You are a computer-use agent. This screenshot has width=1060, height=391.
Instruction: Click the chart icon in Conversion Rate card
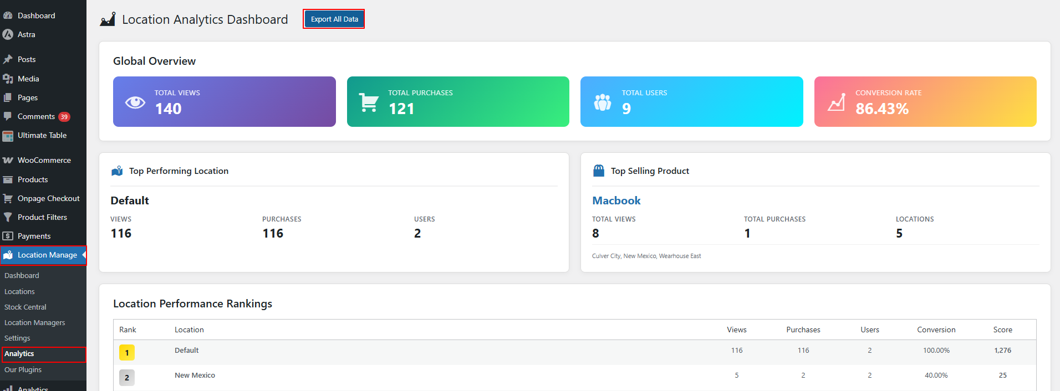837,102
